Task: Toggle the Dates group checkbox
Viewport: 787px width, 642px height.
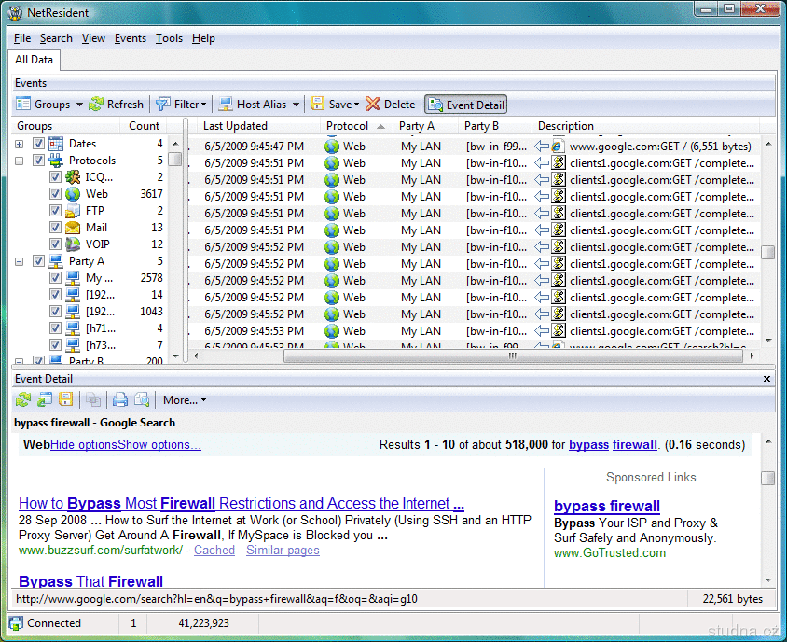Action: (x=38, y=144)
